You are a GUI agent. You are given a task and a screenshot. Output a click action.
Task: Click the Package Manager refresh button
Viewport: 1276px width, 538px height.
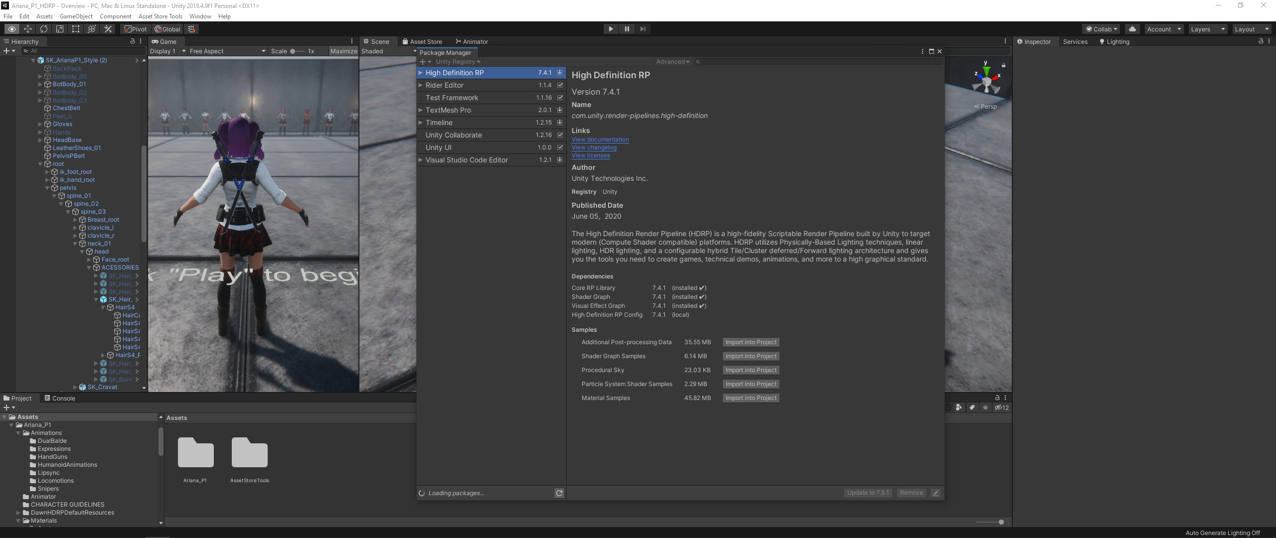tap(559, 493)
